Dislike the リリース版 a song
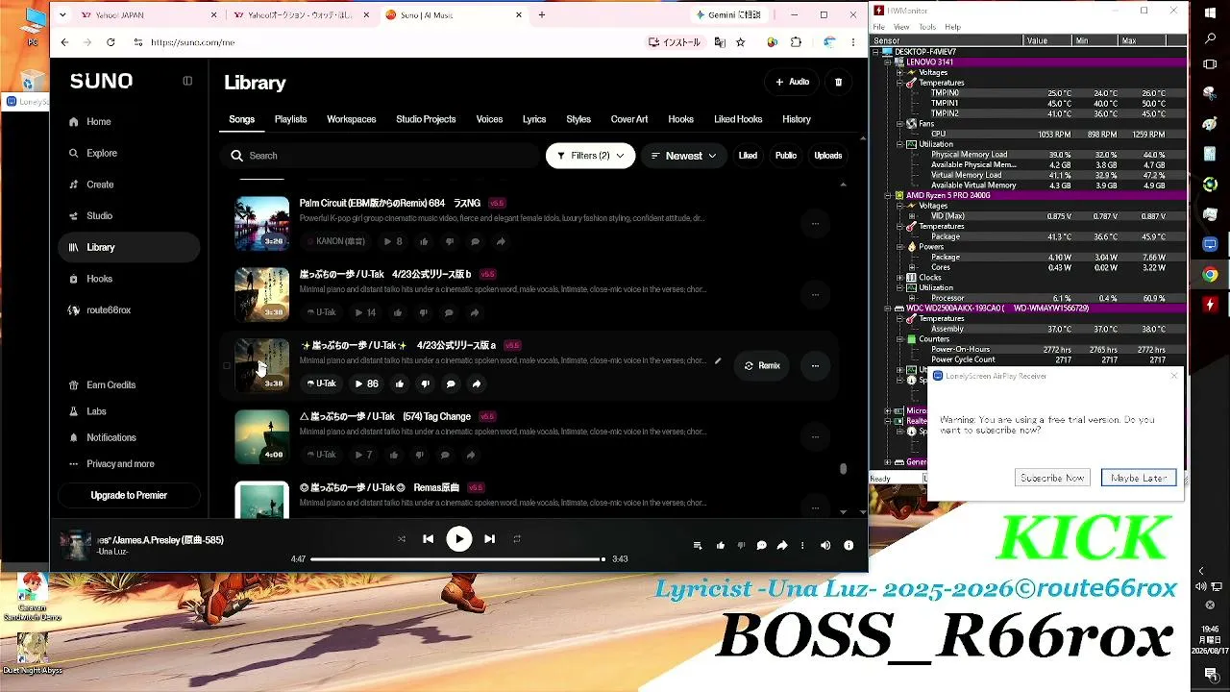 point(426,383)
